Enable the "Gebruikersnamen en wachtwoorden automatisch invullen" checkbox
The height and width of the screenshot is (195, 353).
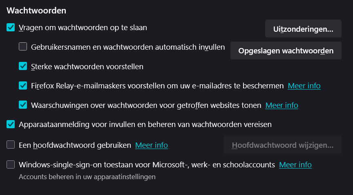pyautogui.click(x=23, y=47)
